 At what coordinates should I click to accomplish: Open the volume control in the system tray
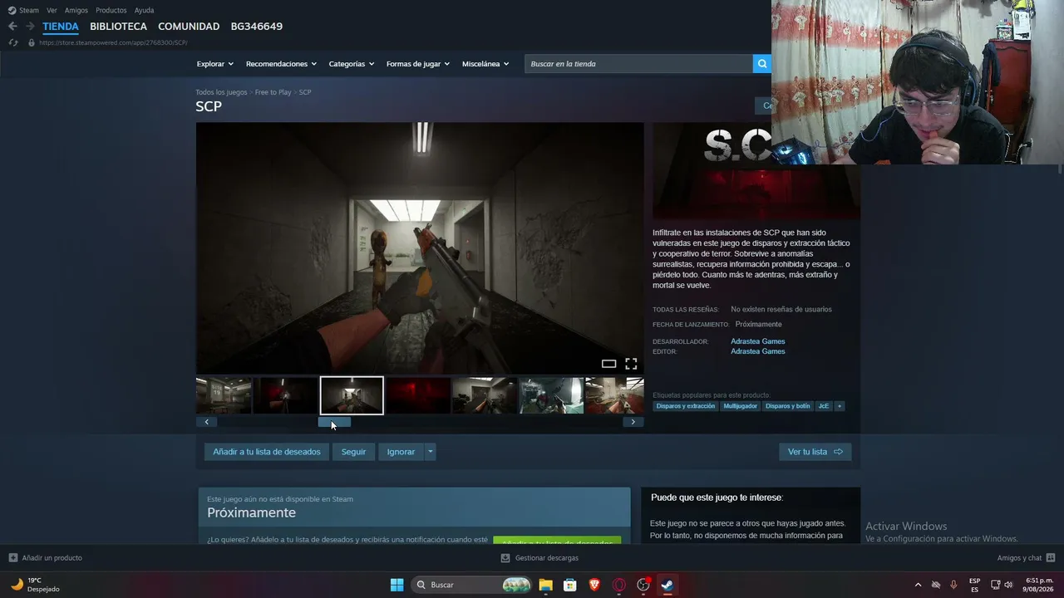click(1008, 585)
